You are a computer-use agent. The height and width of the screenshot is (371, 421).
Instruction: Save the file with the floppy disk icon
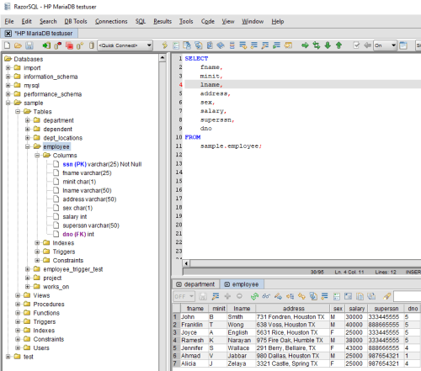[29, 45]
